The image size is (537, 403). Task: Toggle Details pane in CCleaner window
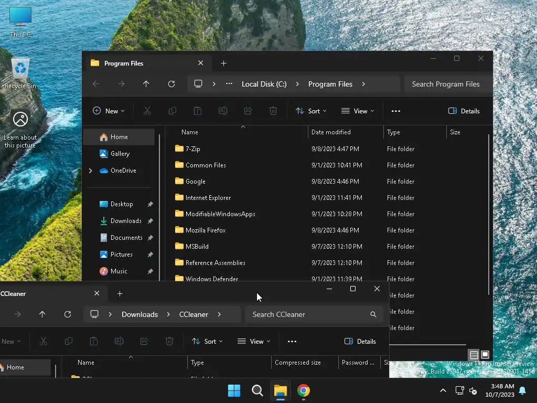[x=360, y=341]
